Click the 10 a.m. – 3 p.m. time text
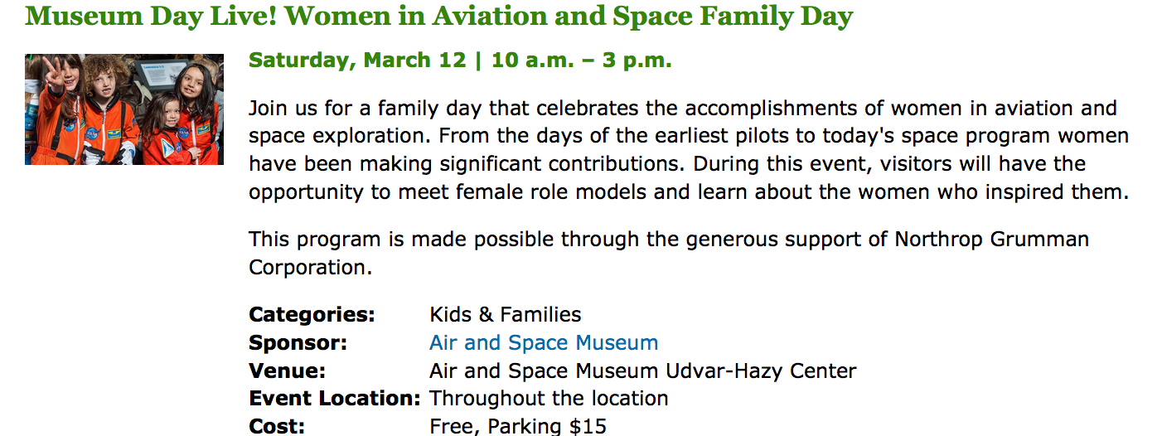The width and height of the screenshot is (1157, 436). (581, 61)
